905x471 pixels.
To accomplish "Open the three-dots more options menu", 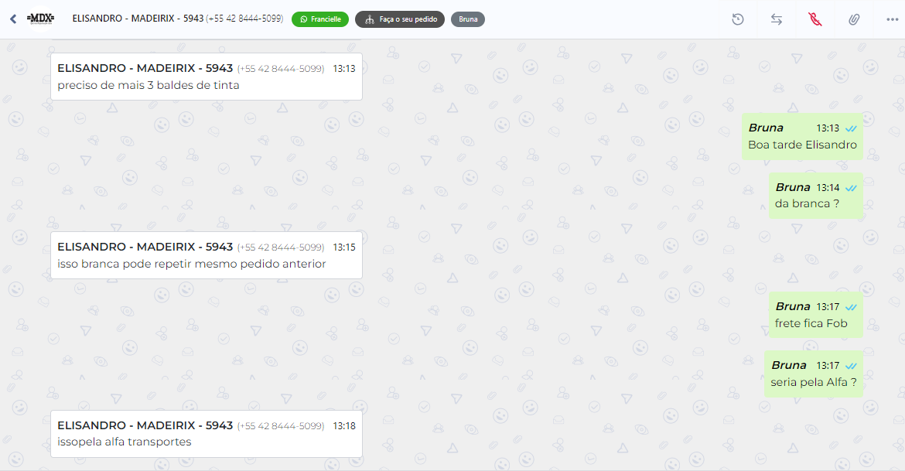I will (x=893, y=19).
